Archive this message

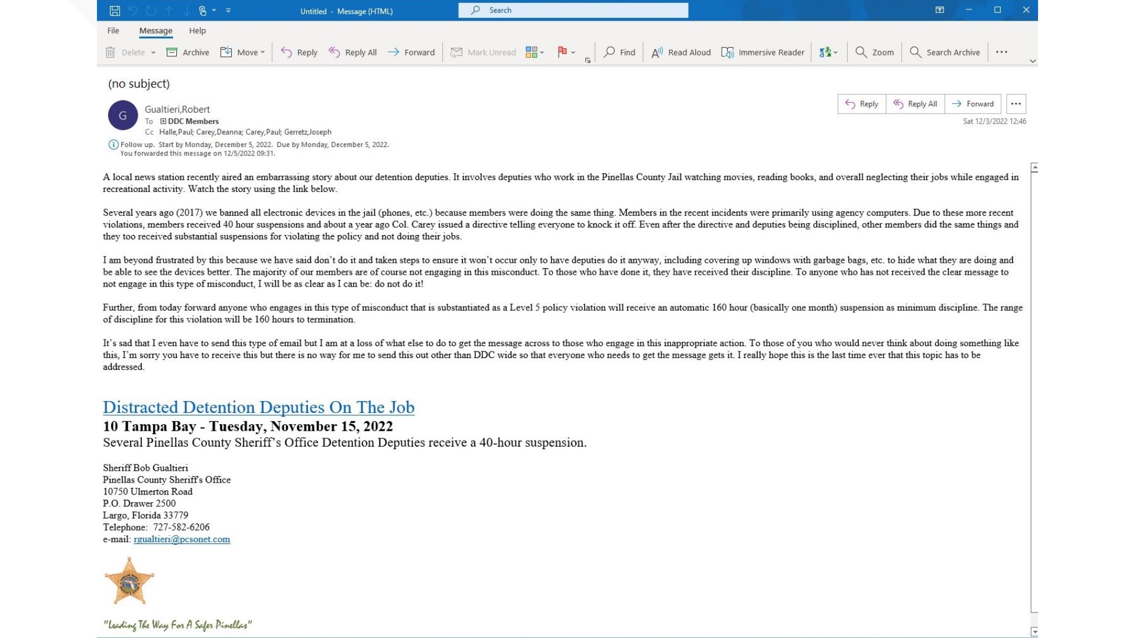tap(188, 52)
